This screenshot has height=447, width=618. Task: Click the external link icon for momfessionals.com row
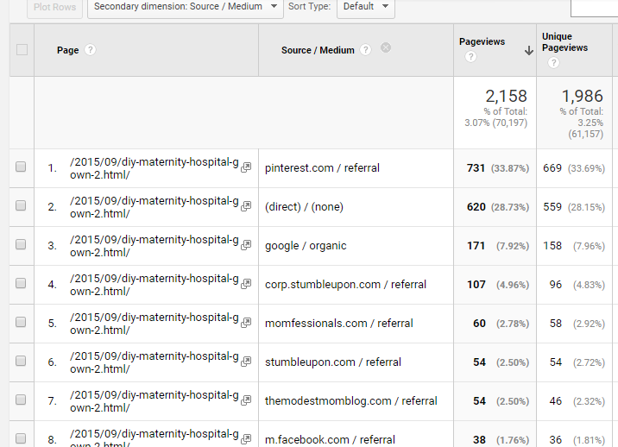246,324
